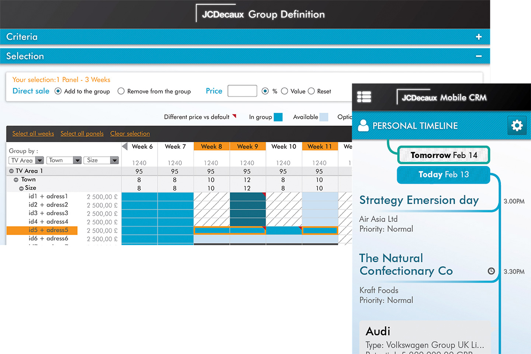Image resolution: width=531 pixels, height=354 pixels.
Task: Click the id2 hatched cell under Week 8
Action: (212, 205)
